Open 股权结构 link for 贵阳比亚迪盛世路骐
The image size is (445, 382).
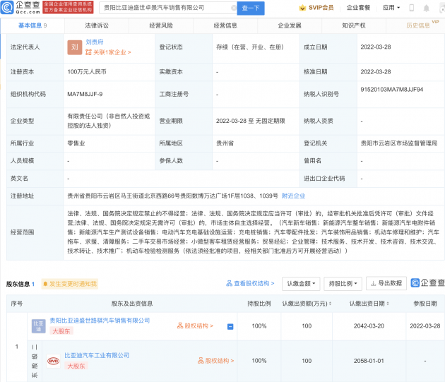(x=195, y=326)
